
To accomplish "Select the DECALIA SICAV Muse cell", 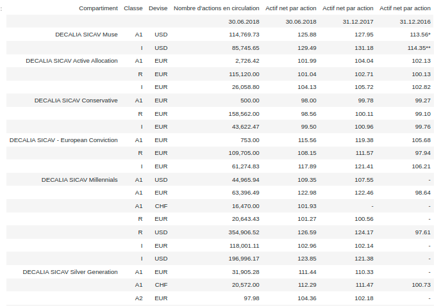I will pos(87,35).
